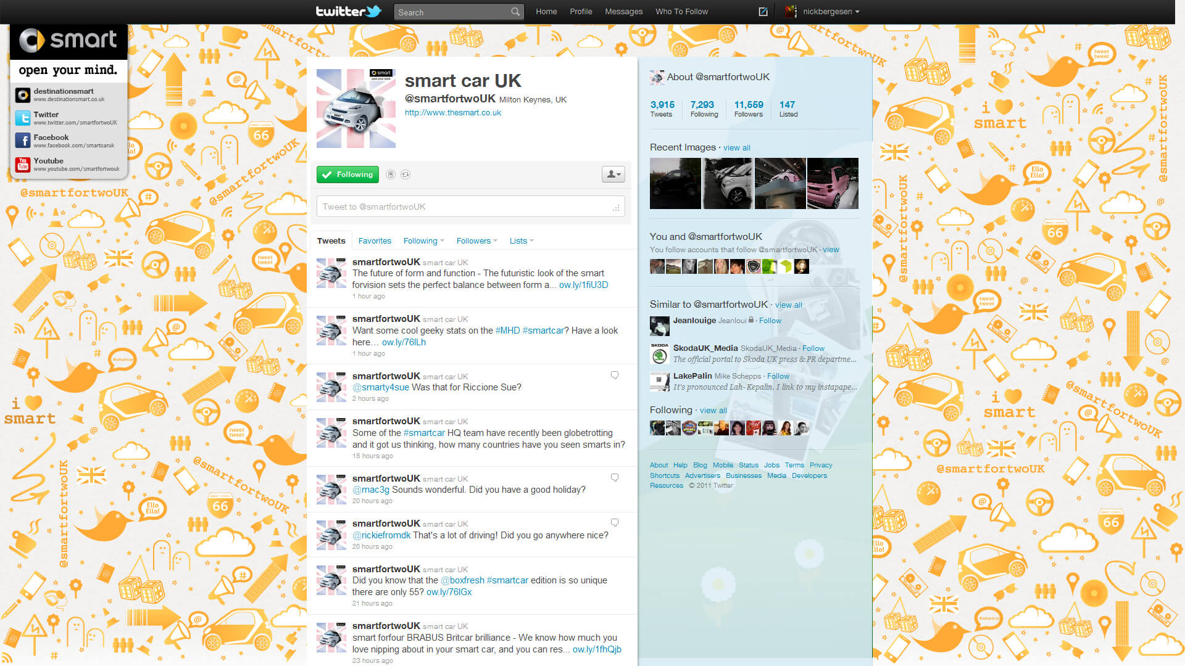
Task: Click the Who To Follow menu item
Action: coord(681,12)
